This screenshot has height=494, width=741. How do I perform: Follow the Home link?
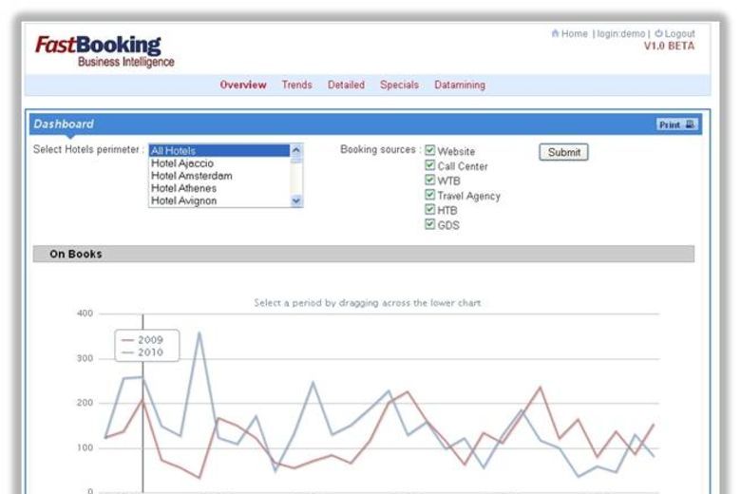click(574, 33)
